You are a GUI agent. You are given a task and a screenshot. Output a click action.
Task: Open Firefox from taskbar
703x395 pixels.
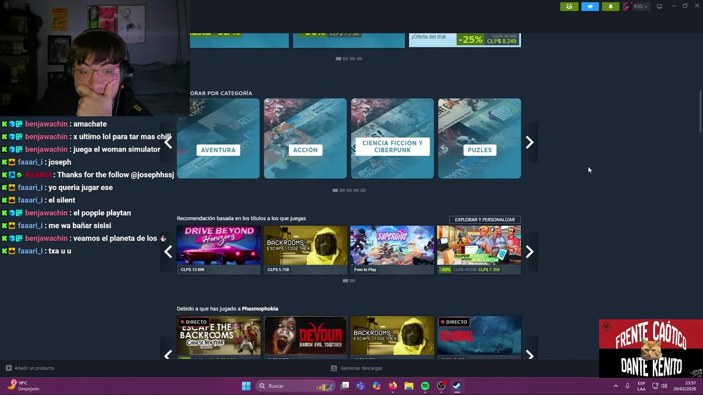tap(393, 386)
